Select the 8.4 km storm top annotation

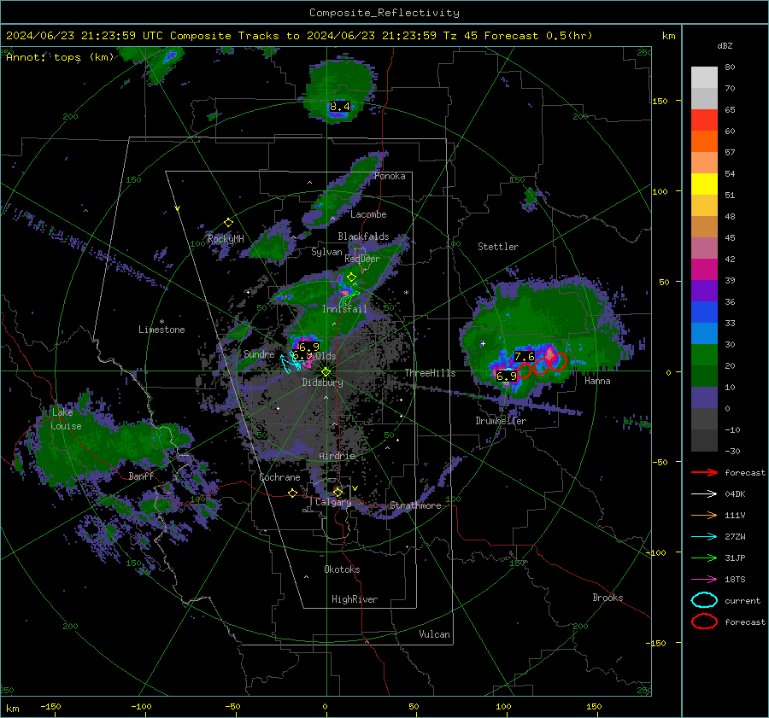point(339,107)
